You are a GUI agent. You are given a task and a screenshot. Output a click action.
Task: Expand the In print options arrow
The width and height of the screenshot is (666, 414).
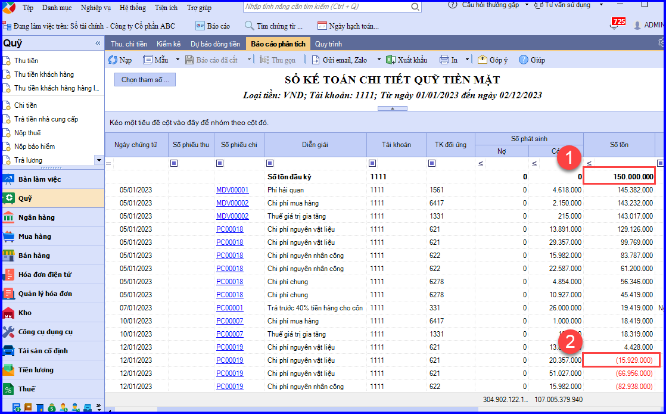[x=467, y=60]
